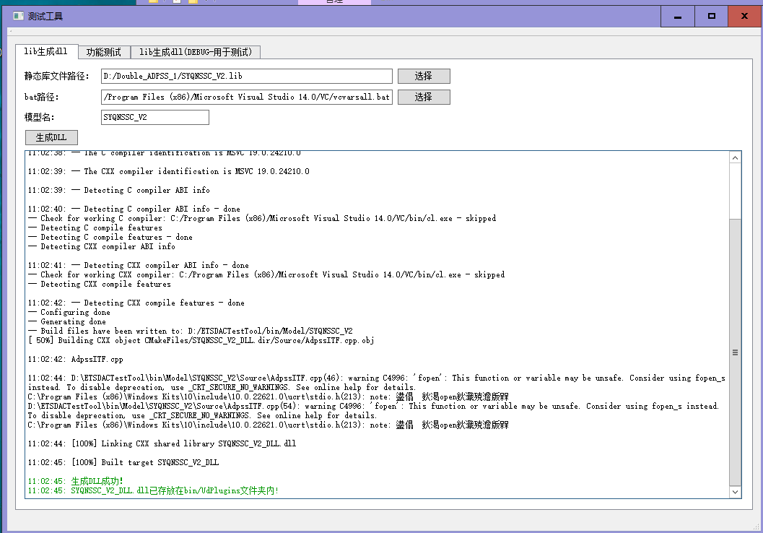Click the log scrollbar up arrow
This screenshot has width=763, height=533.
pos(735,157)
